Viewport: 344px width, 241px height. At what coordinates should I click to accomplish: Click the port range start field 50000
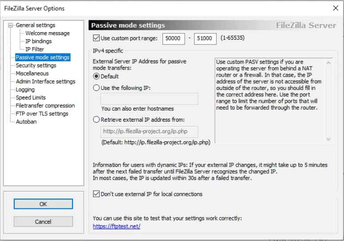[174, 38]
